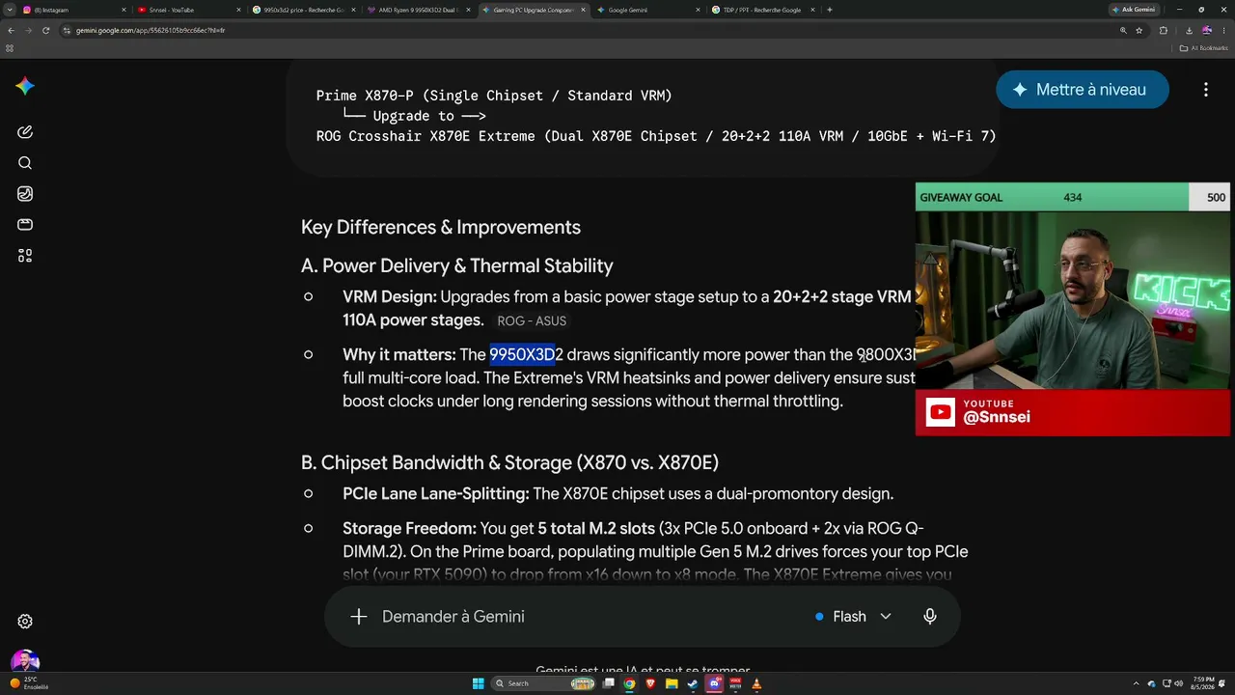
Task: Open the video clapperboard icon in Gemini sidebar
Action: tap(25, 225)
